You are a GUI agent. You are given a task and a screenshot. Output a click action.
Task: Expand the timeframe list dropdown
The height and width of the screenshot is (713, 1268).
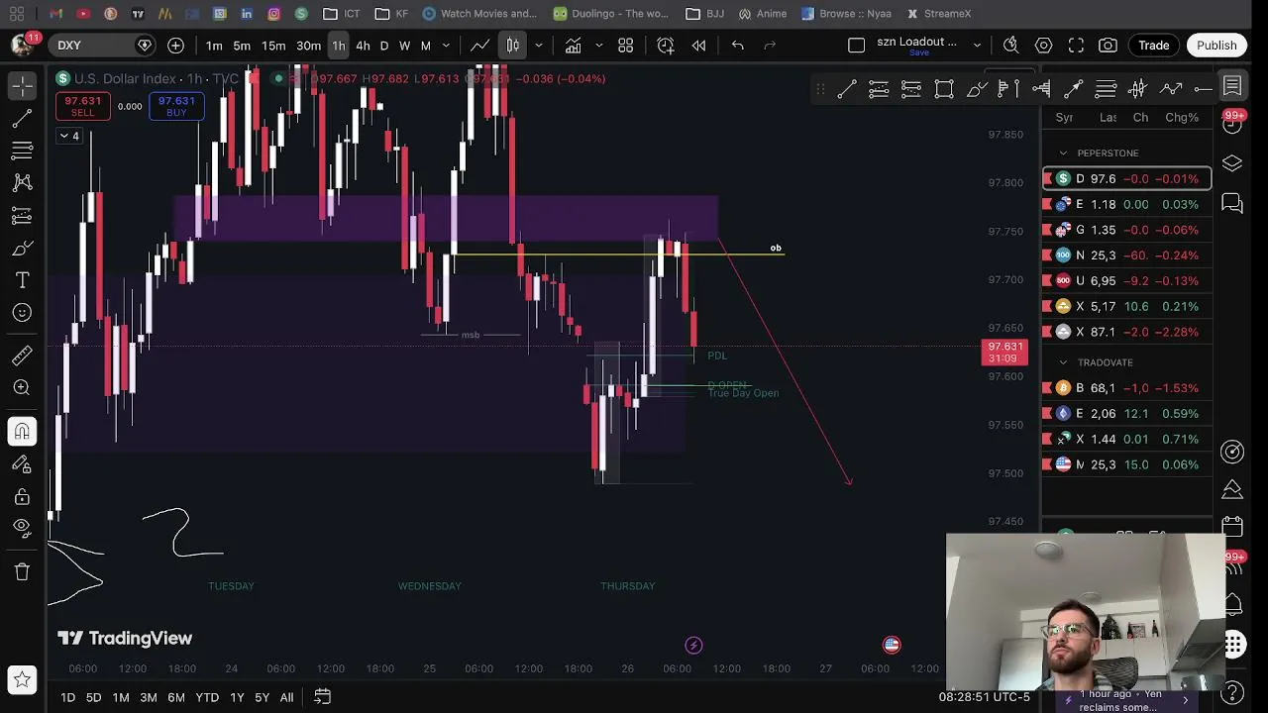(446, 46)
